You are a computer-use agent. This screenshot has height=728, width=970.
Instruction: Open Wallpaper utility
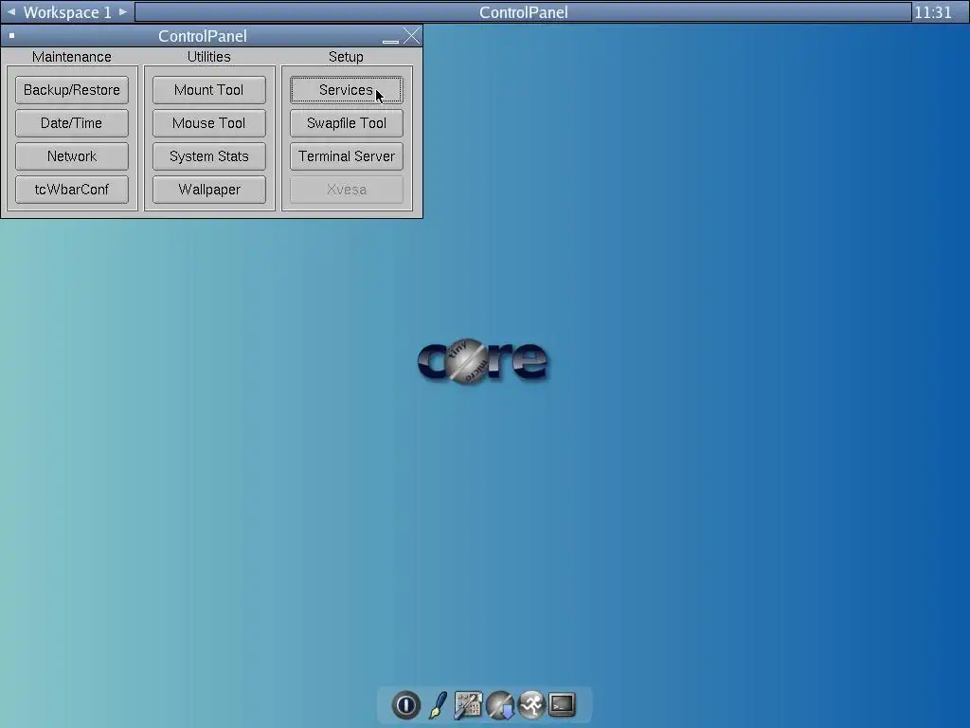click(x=209, y=190)
